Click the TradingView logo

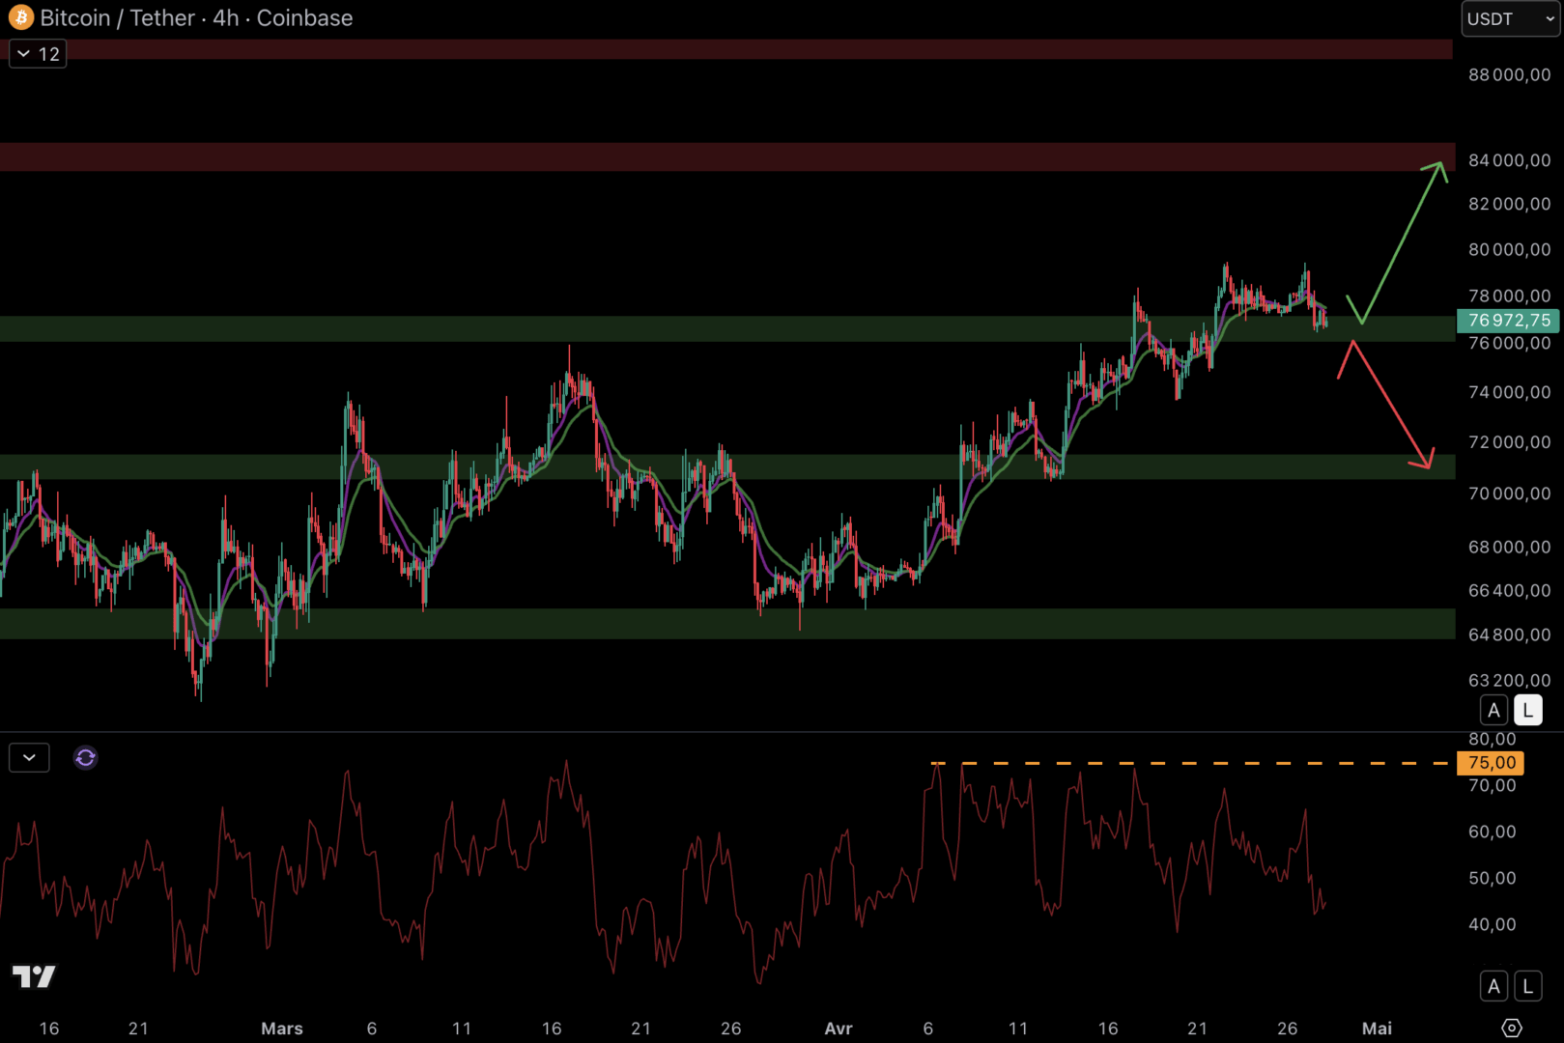click(x=34, y=976)
